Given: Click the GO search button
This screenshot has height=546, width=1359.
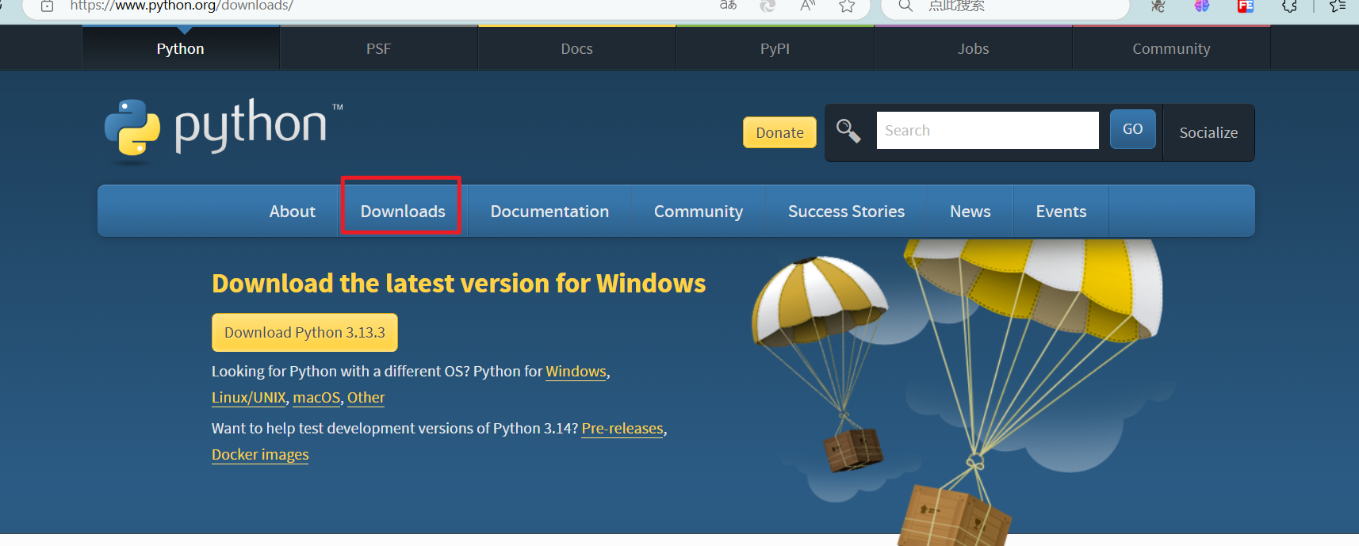Looking at the screenshot, I should (x=1132, y=129).
